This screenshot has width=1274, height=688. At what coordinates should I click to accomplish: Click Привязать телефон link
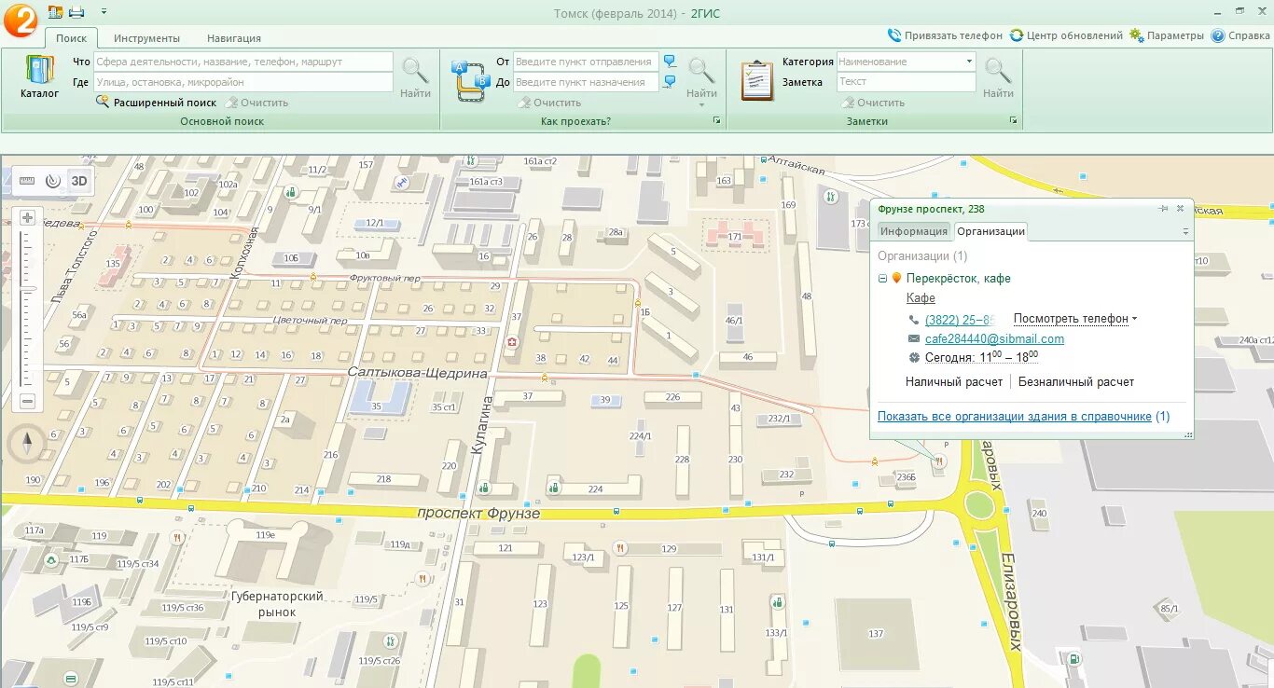[946, 35]
